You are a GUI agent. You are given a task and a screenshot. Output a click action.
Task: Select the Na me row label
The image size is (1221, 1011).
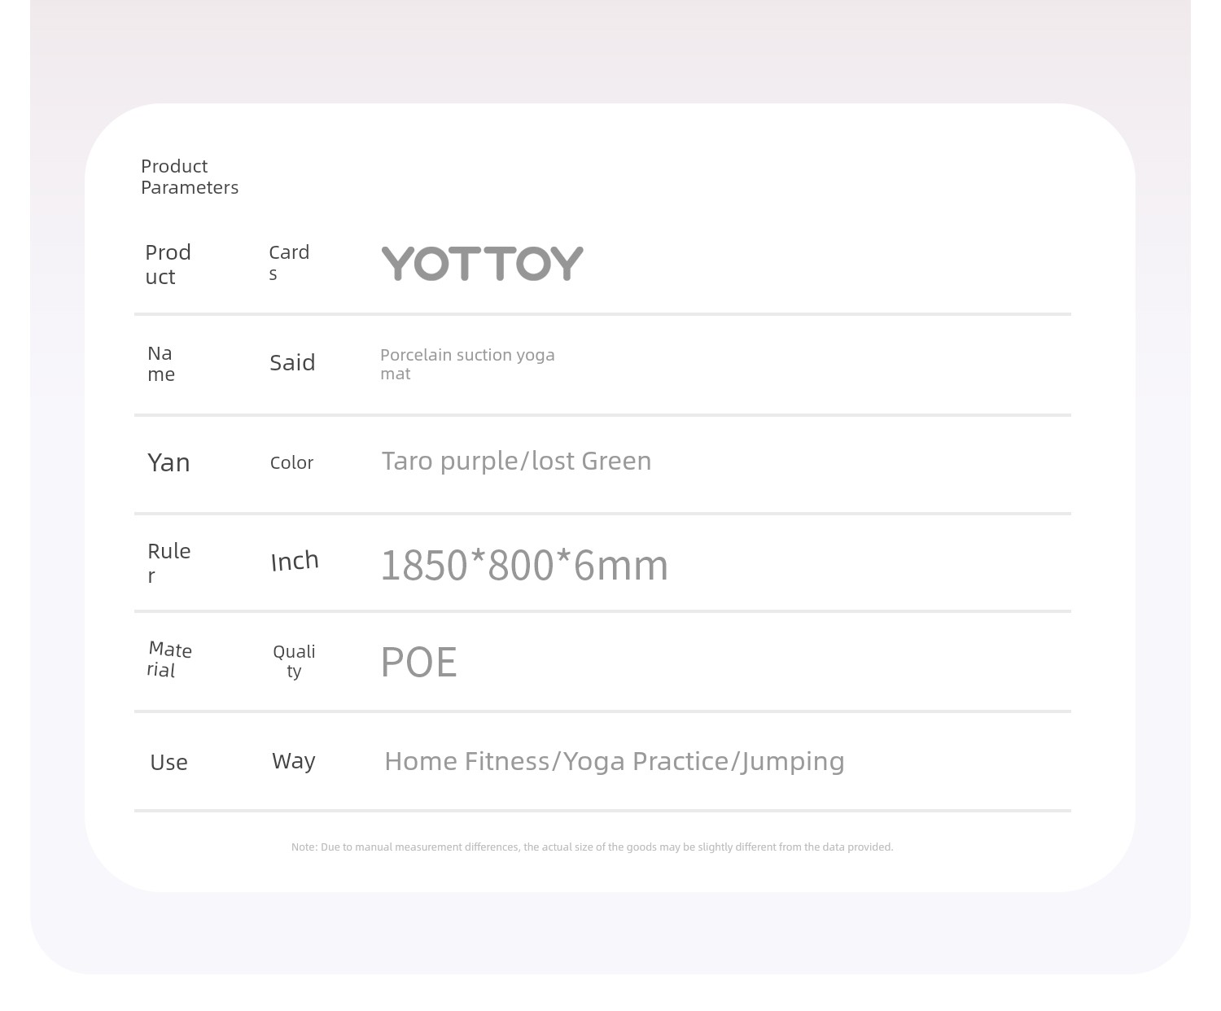pyautogui.click(x=161, y=364)
